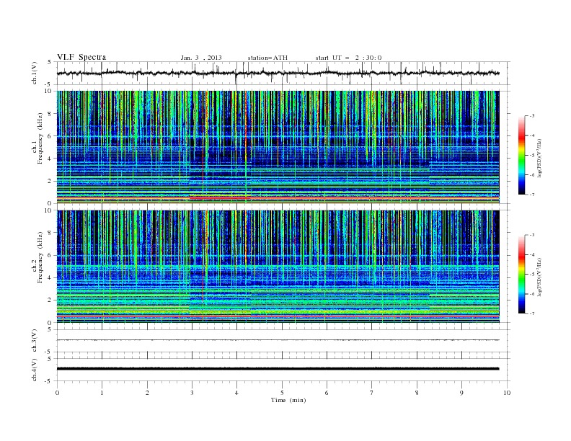Click the "Time (min)" x-axis label
The image size is (571, 441).
click(x=288, y=400)
